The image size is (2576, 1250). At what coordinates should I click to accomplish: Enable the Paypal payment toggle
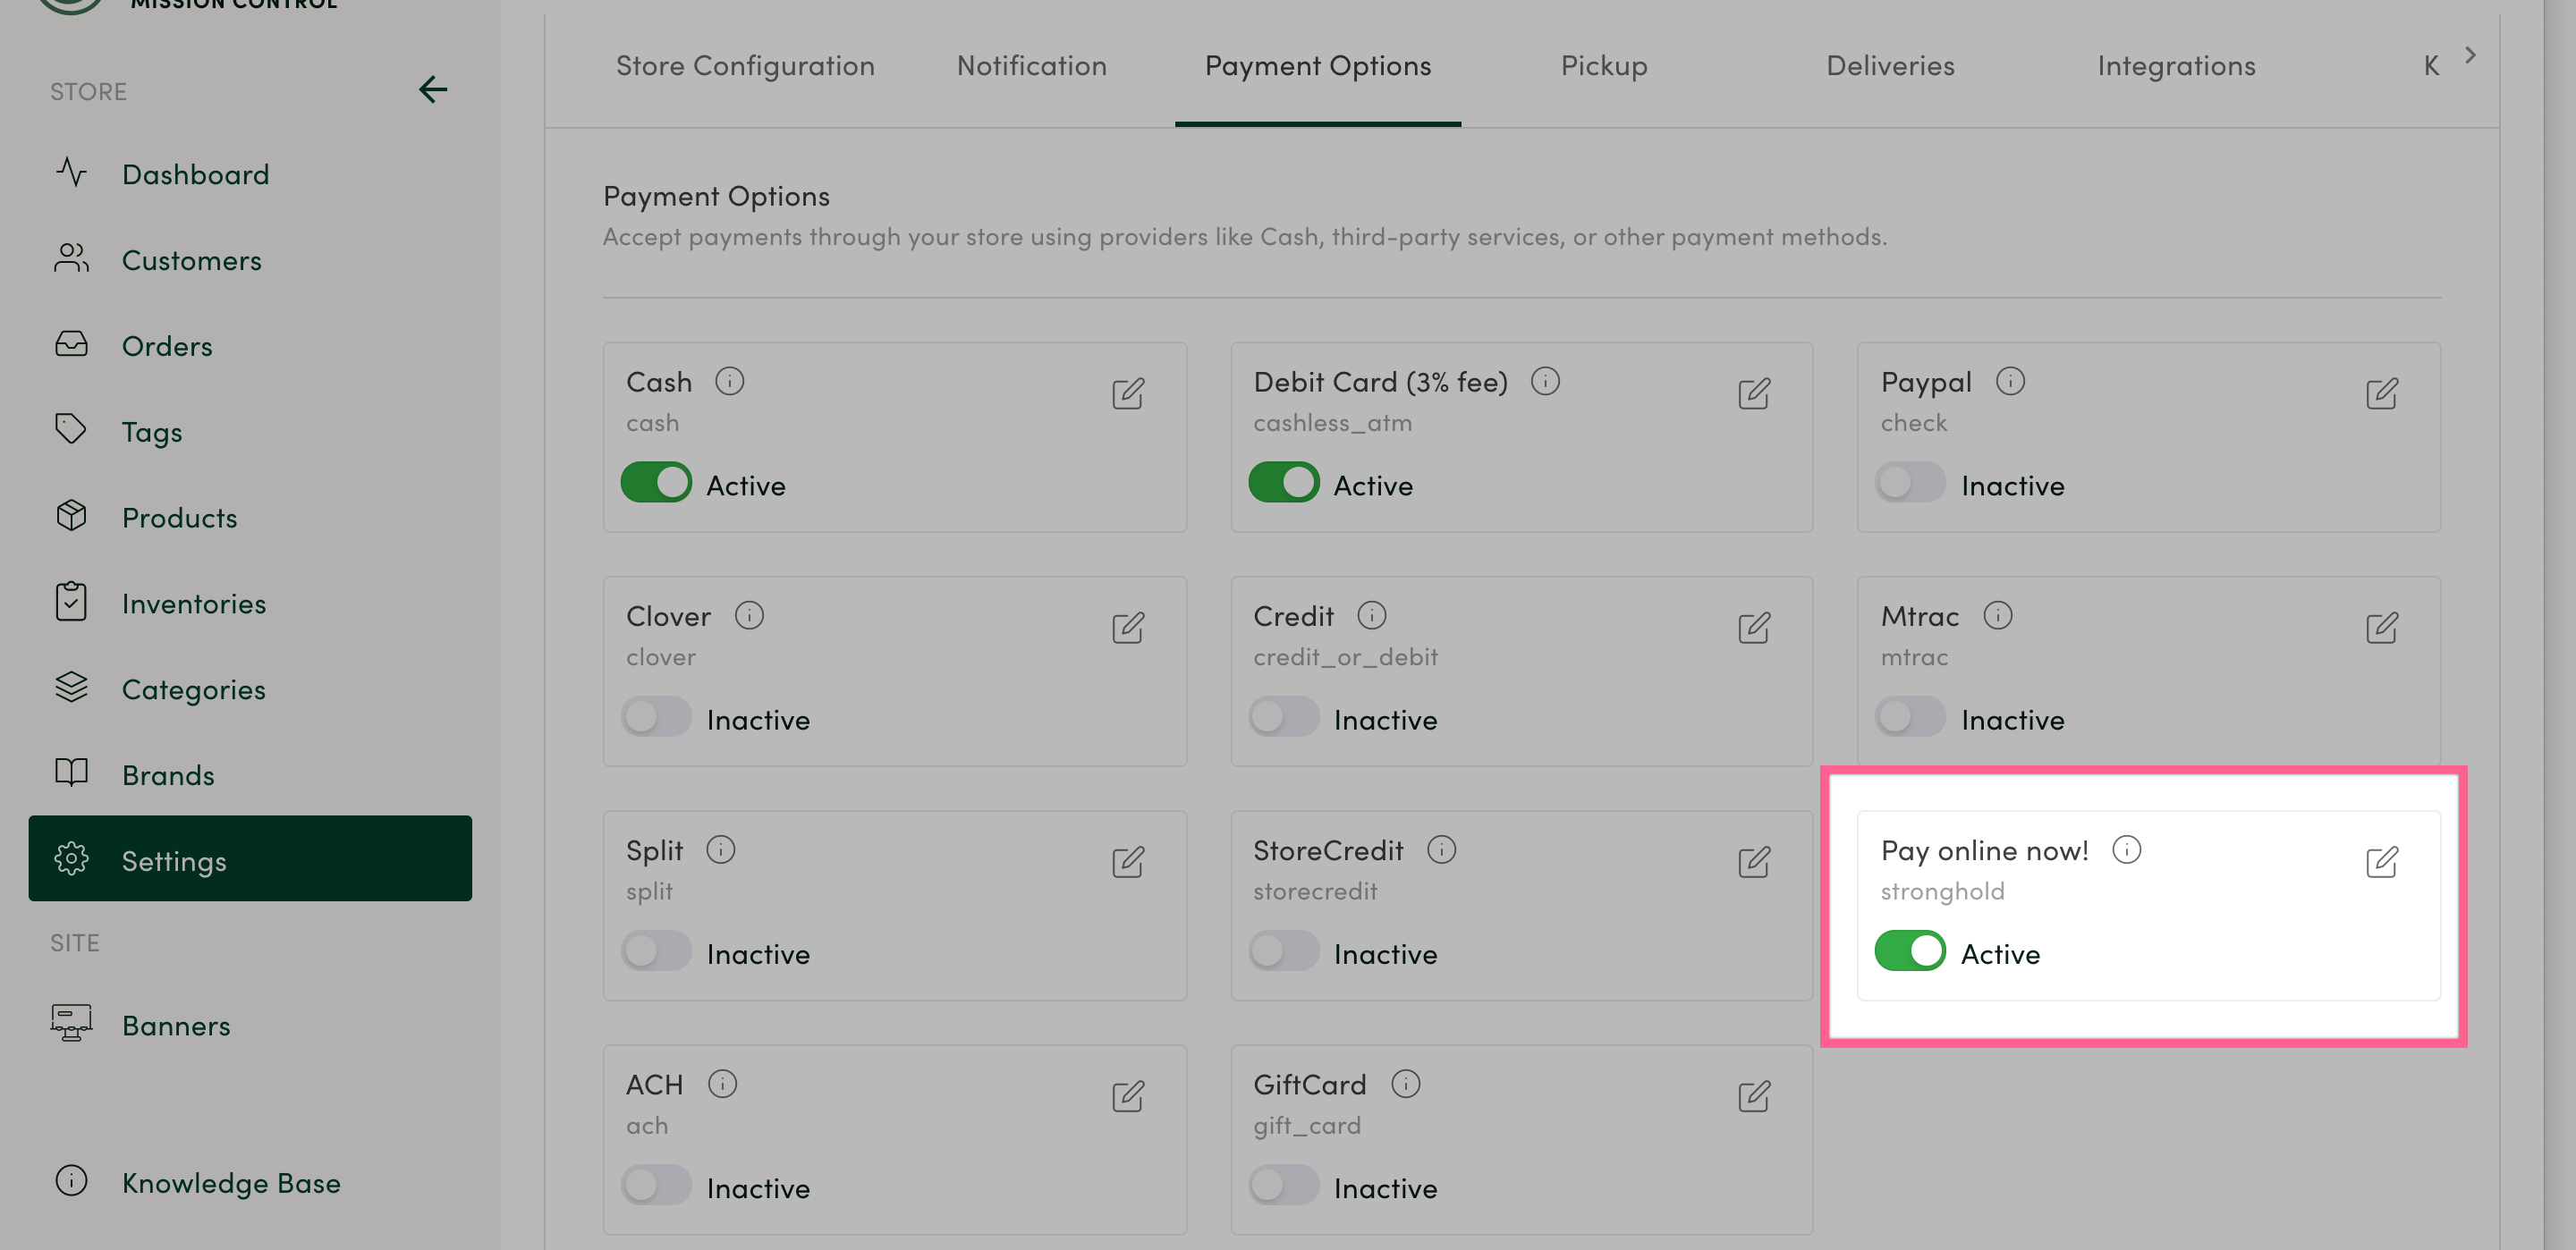pyautogui.click(x=1909, y=483)
